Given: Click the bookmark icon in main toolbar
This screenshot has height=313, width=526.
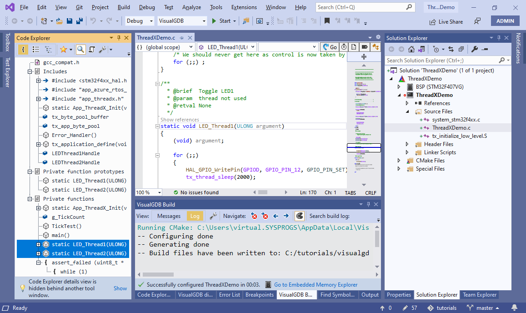Looking at the screenshot, I should pos(327,21).
